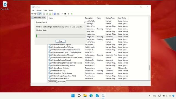Sort by the Startup Type column header

click(111, 18)
